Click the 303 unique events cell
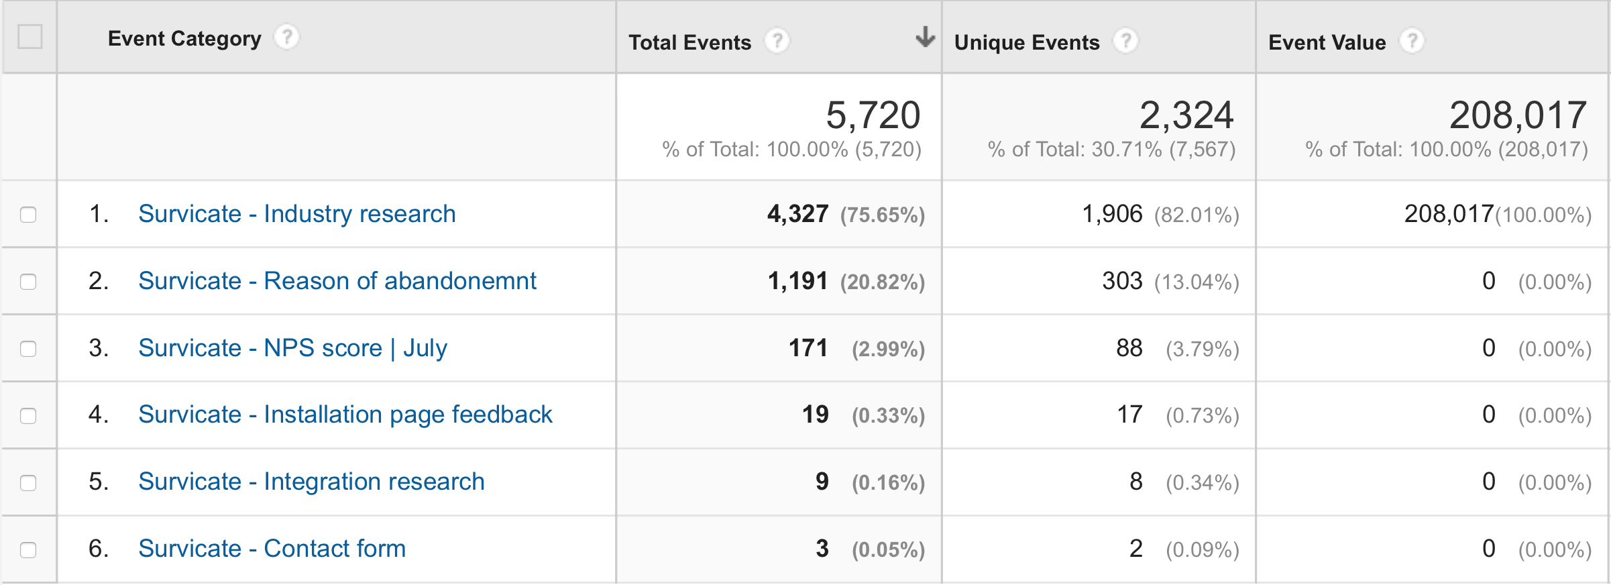Image resolution: width=1611 pixels, height=585 pixels. coord(1122,281)
